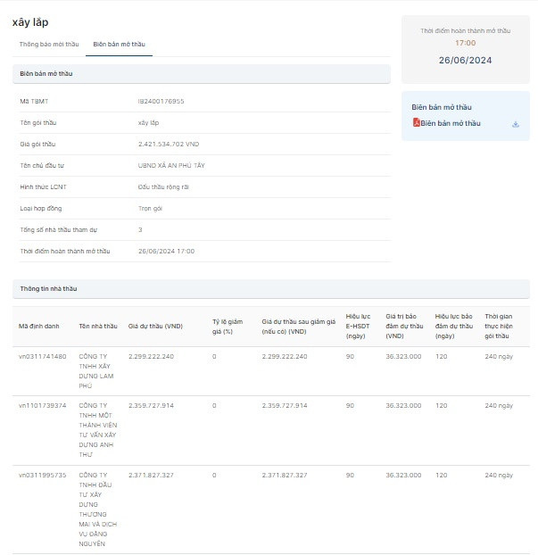Viewport: 538px width, 555px height.
Task: Click the download icon for Biên bản mở thầu
Action: 515,124
